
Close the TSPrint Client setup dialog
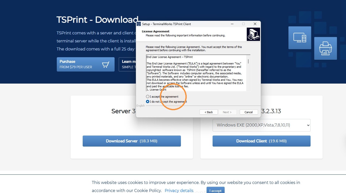255,24
